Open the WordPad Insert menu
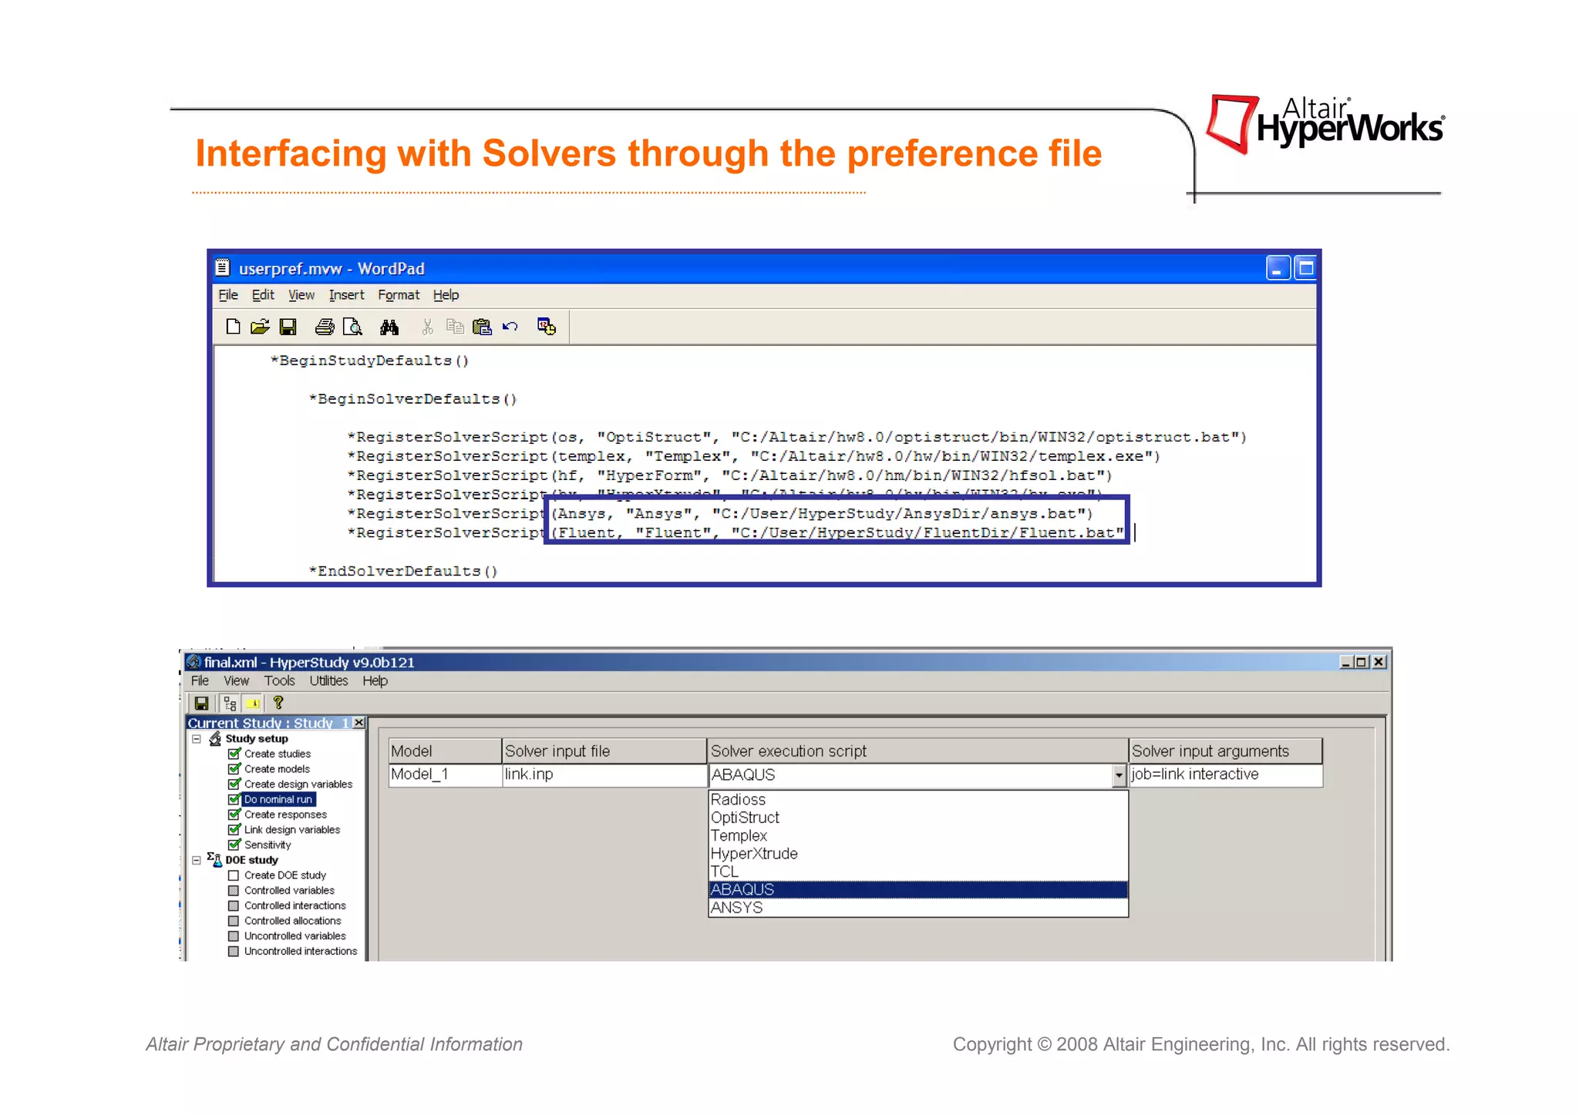 coord(346,295)
